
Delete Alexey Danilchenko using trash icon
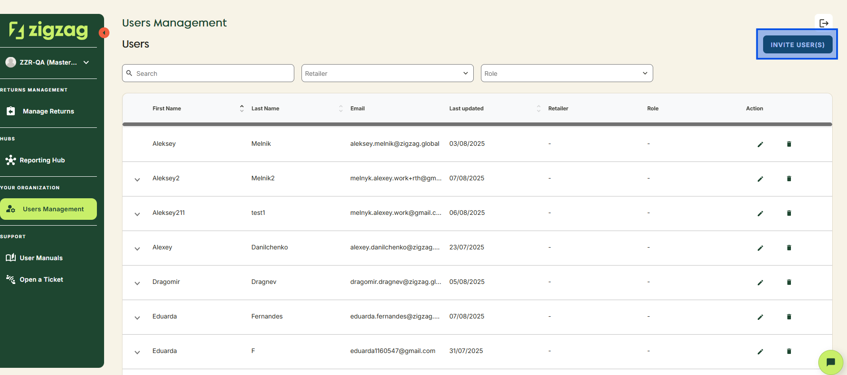point(789,248)
